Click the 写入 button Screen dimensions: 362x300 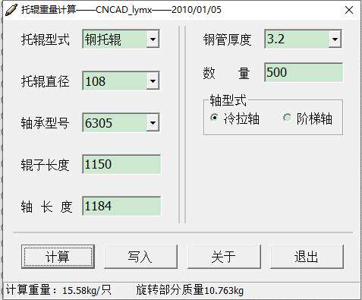click(140, 257)
